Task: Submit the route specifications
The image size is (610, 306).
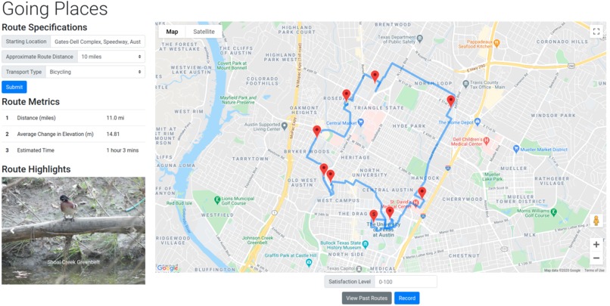Action: click(x=14, y=87)
